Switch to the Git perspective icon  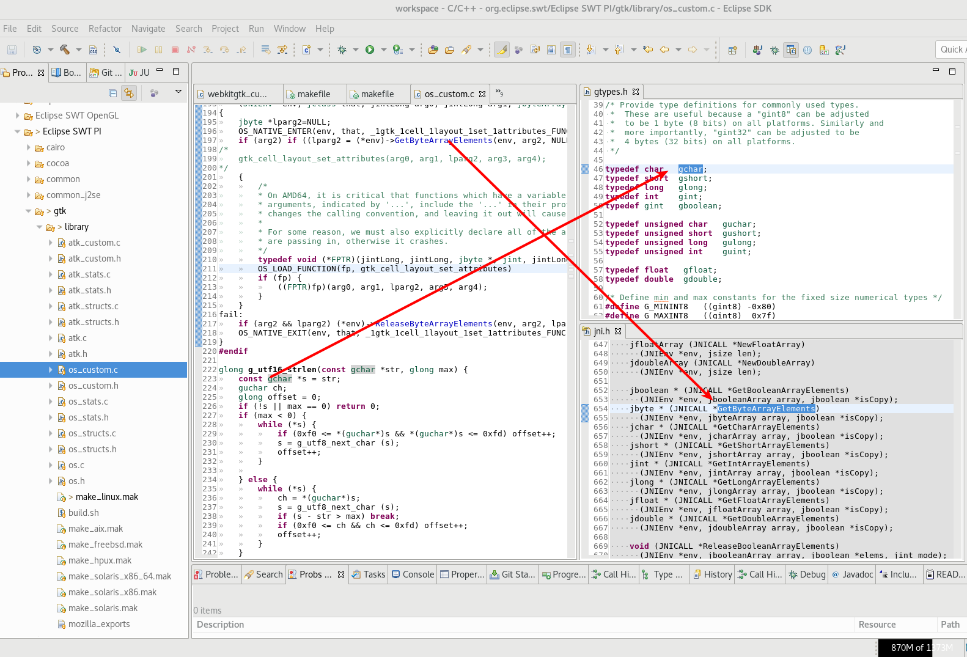[x=823, y=50]
